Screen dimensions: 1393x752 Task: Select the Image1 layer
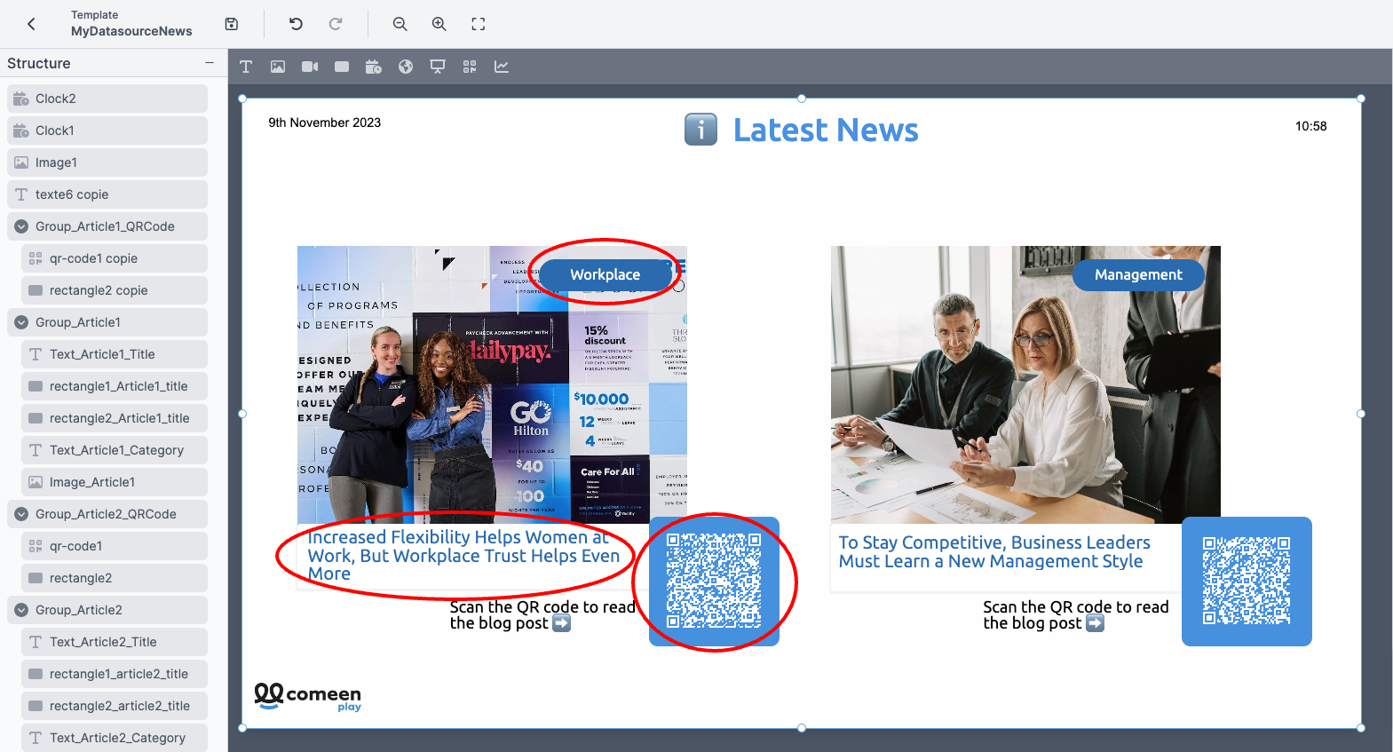tap(107, 162)
